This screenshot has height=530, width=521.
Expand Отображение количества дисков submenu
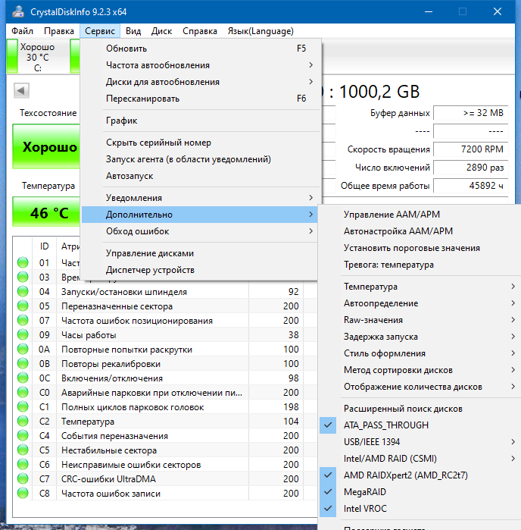(x=420, y=387)
